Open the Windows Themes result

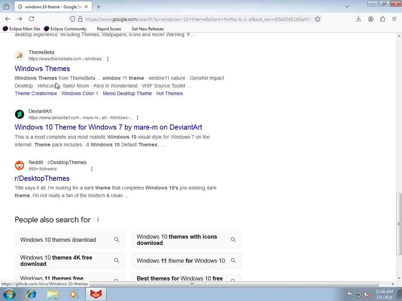(x=42, y=69)
